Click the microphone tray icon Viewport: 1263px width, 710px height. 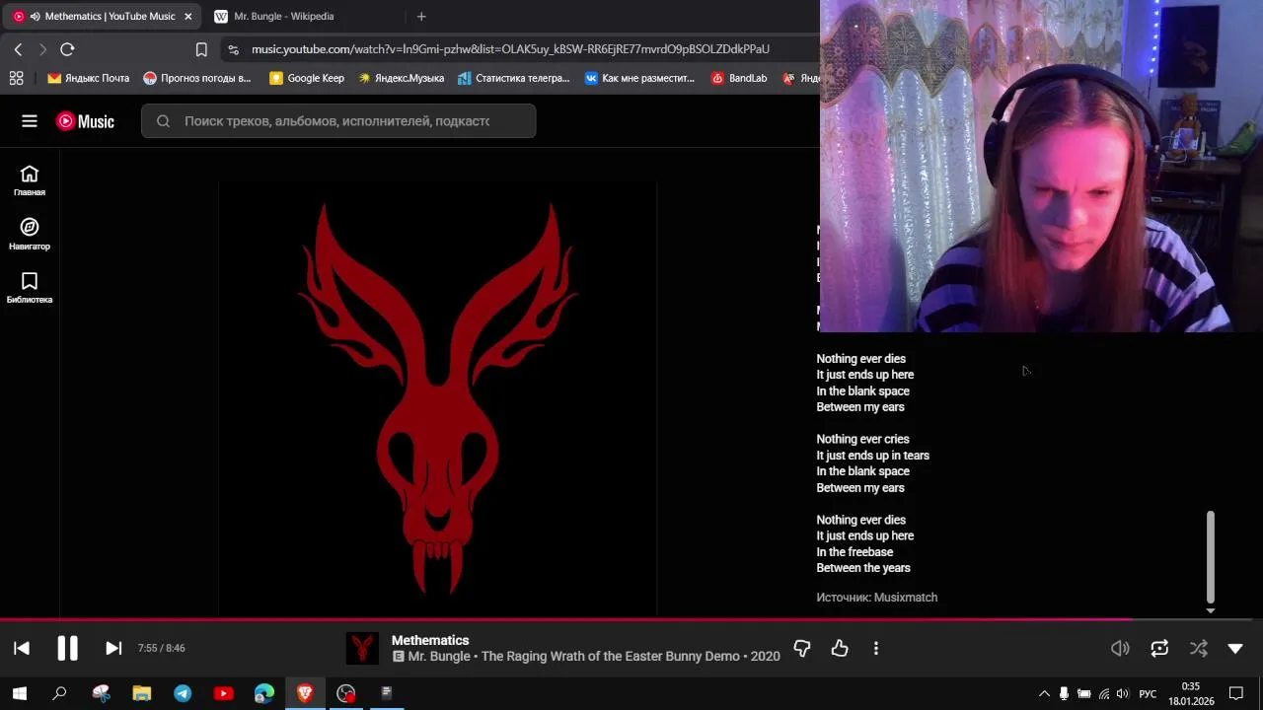(1064, 693)
